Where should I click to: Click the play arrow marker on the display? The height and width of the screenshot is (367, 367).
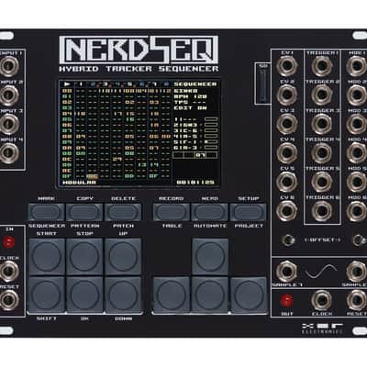(x=67, y=83)
